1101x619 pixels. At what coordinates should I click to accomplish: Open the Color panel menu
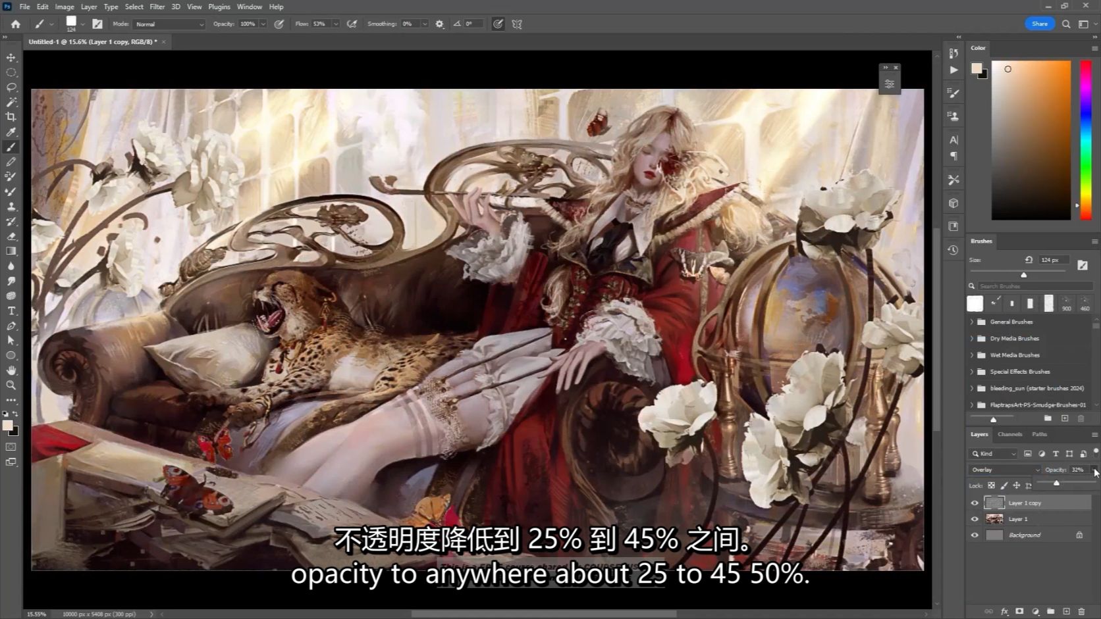(x=1094, y=48)
